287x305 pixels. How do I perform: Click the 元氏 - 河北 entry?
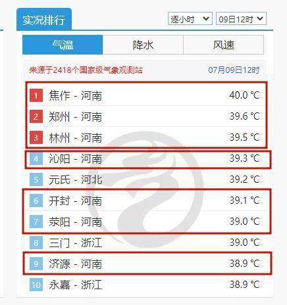click(x=76, y=179)
